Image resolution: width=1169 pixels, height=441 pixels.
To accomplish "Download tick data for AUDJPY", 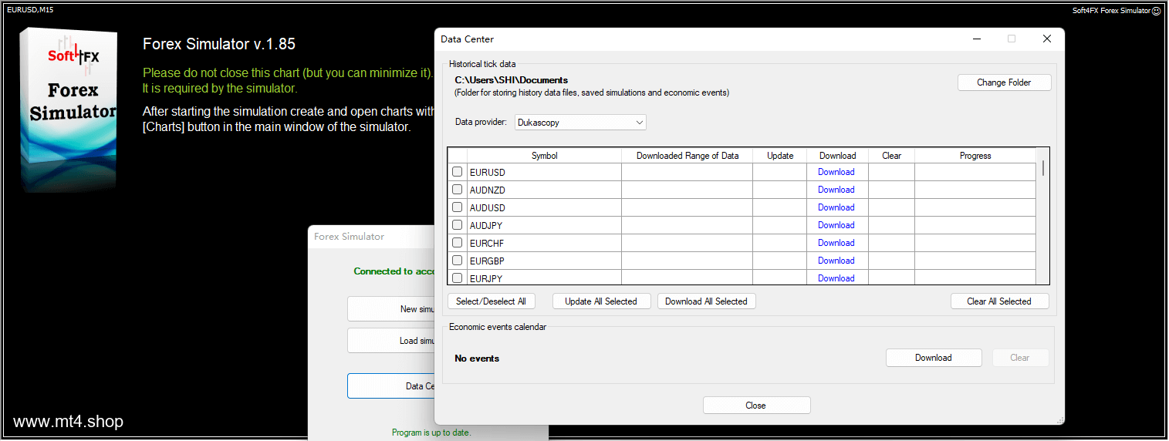I will (836, 225).
